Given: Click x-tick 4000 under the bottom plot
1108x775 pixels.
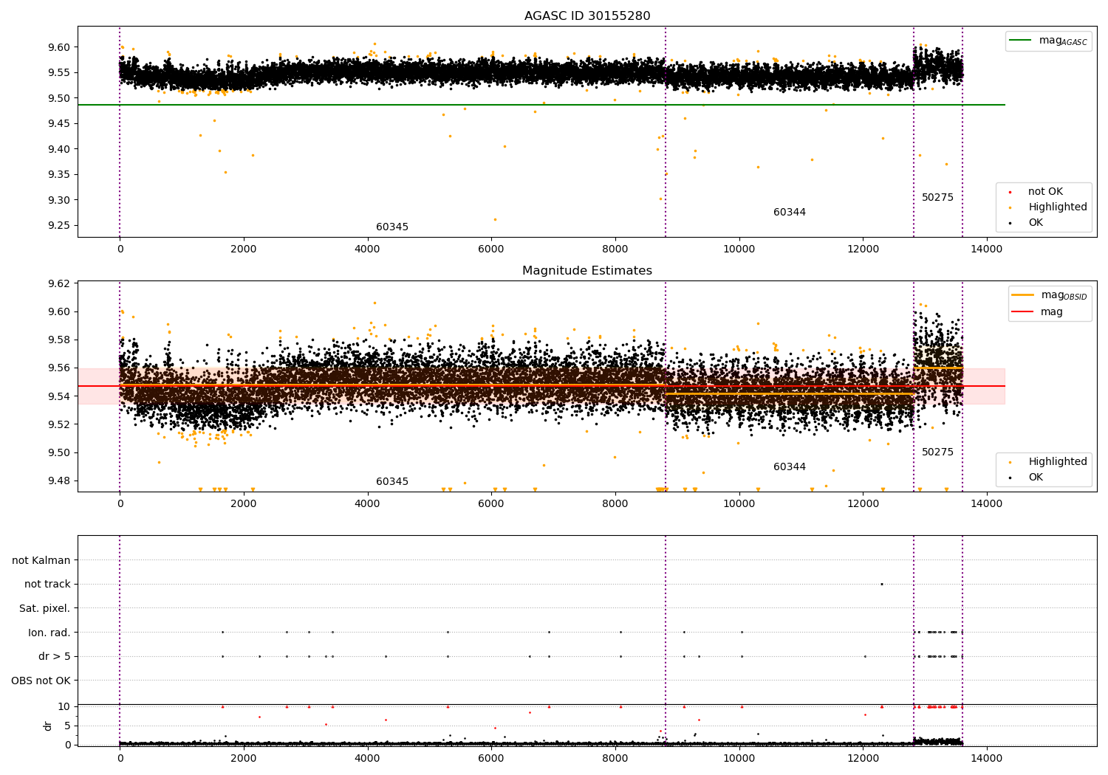Looking at the screenshot, I should 368,758.
